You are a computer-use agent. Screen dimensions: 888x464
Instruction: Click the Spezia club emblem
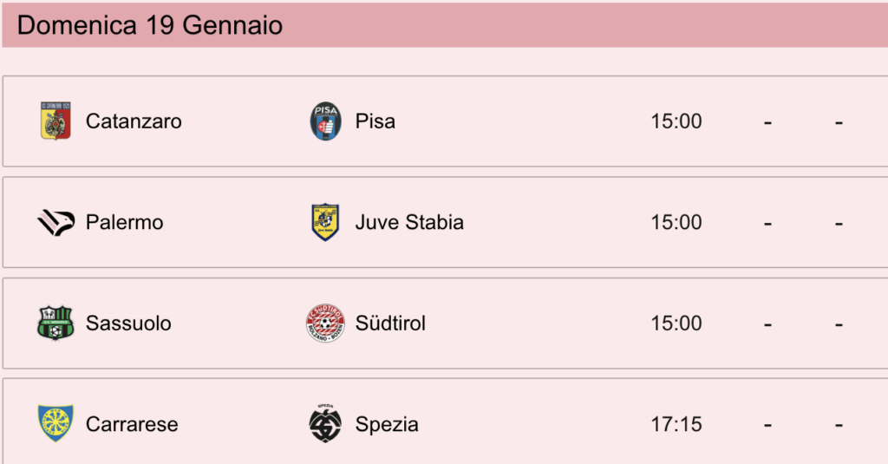tap(326, 423)
